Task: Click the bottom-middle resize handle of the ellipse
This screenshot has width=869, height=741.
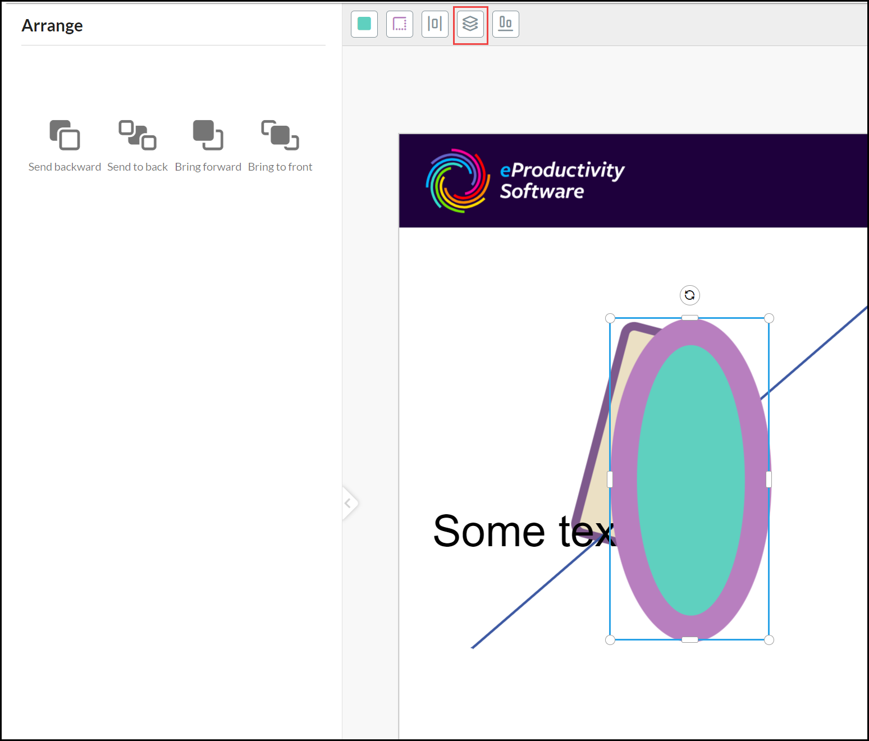Action: (689, 639)
